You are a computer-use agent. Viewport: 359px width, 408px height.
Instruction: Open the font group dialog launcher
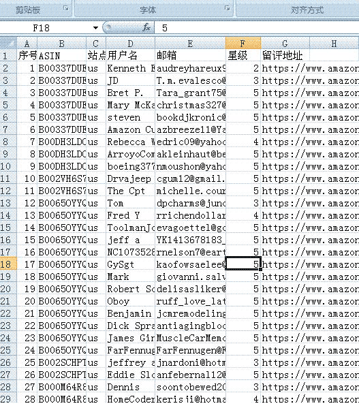coord(228,8)
